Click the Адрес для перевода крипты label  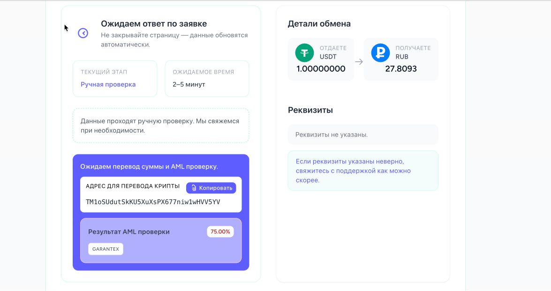click(133, 186)
